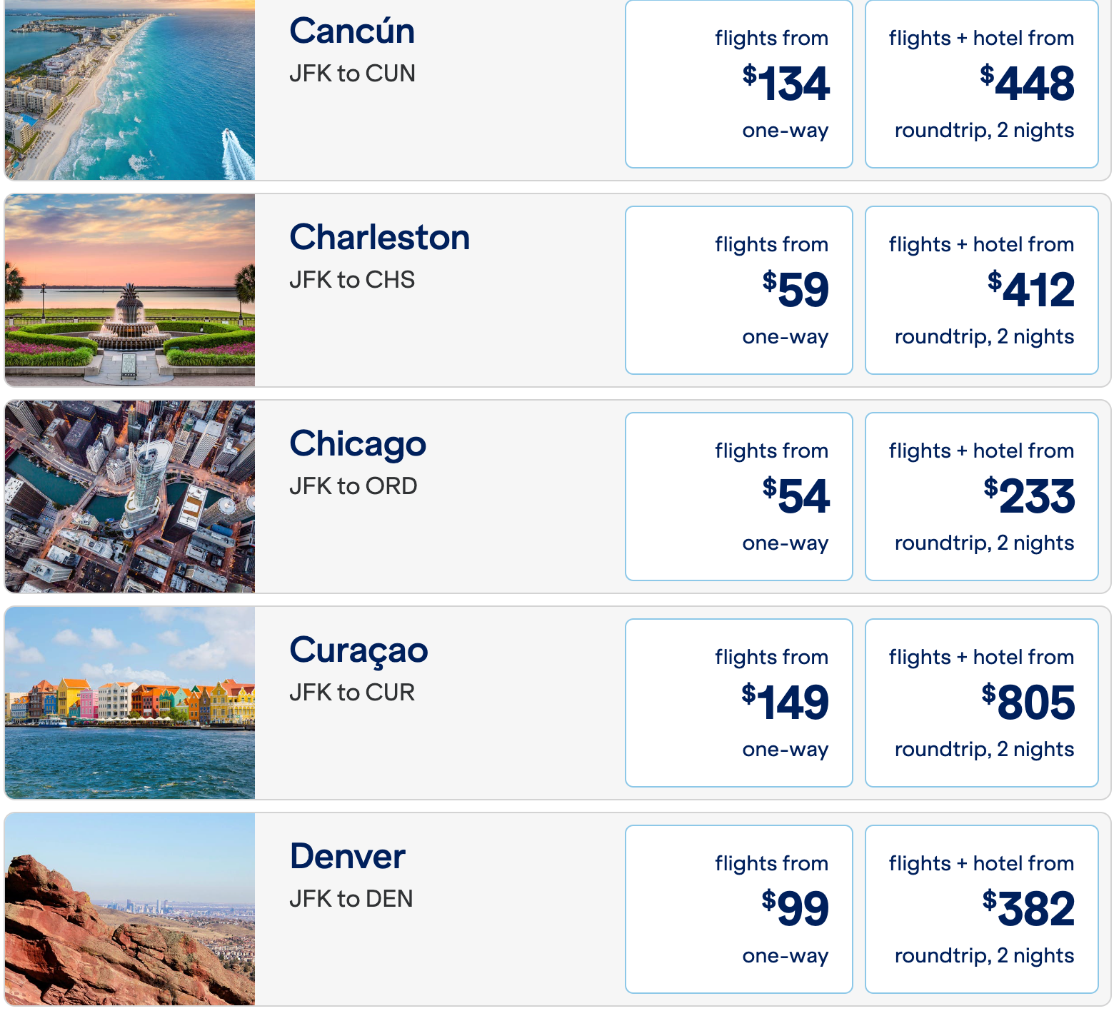
Task: Open the Chicago aerial skyline thumbnail
Action: click(x=130, y=496)
